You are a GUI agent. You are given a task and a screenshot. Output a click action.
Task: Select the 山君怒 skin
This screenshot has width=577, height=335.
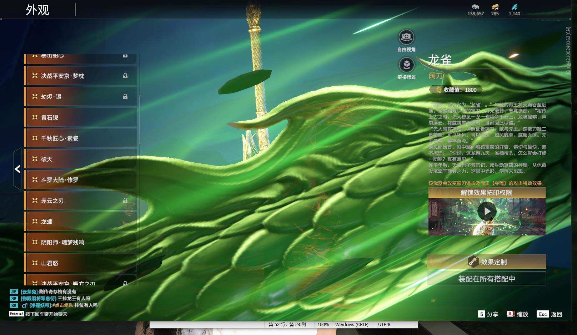[80, 263]
